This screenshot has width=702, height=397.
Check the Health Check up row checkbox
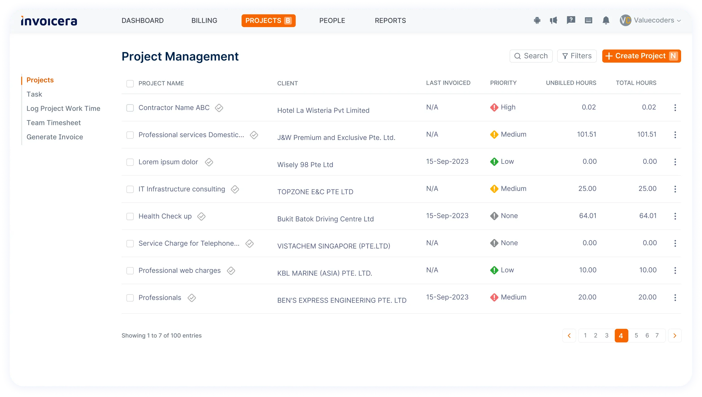(x=130, y=216)
